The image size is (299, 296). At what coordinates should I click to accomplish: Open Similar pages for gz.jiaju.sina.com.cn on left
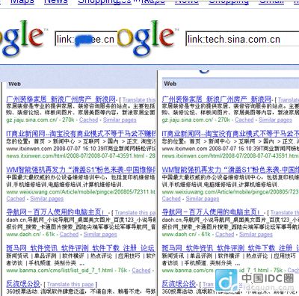coord(120,120)
